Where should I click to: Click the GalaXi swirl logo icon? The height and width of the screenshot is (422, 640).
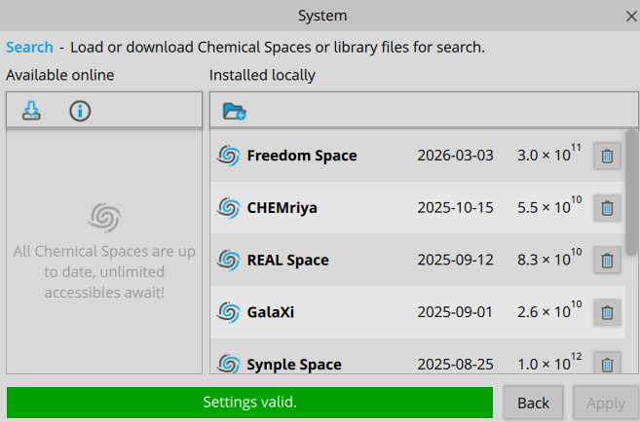[228, 312]
